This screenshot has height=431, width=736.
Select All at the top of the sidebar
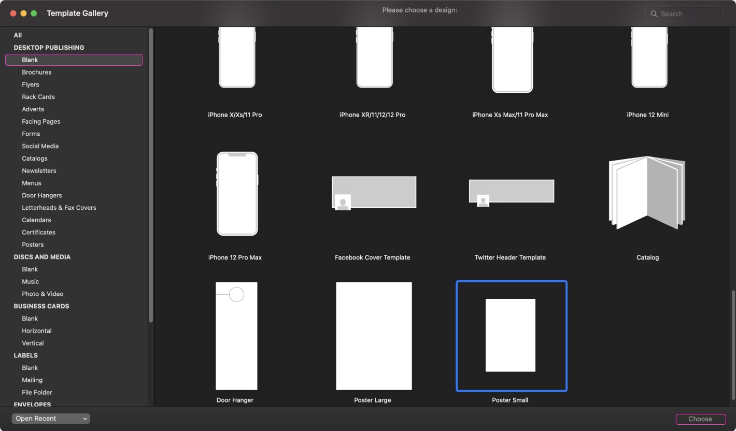pyautogui.click(x=18, y=35)
